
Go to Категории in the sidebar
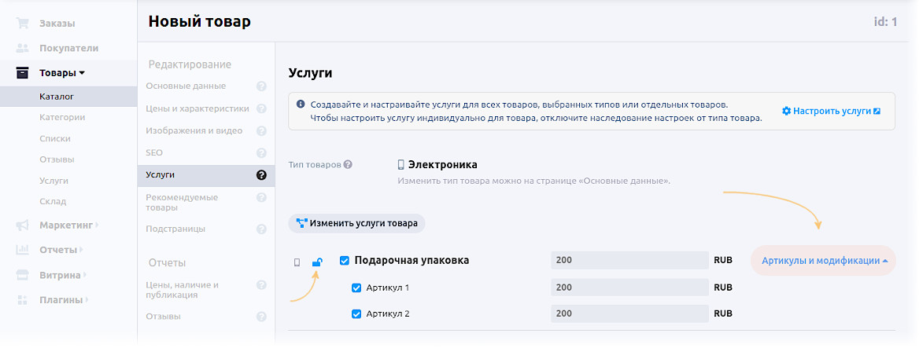tap(62, 117)
